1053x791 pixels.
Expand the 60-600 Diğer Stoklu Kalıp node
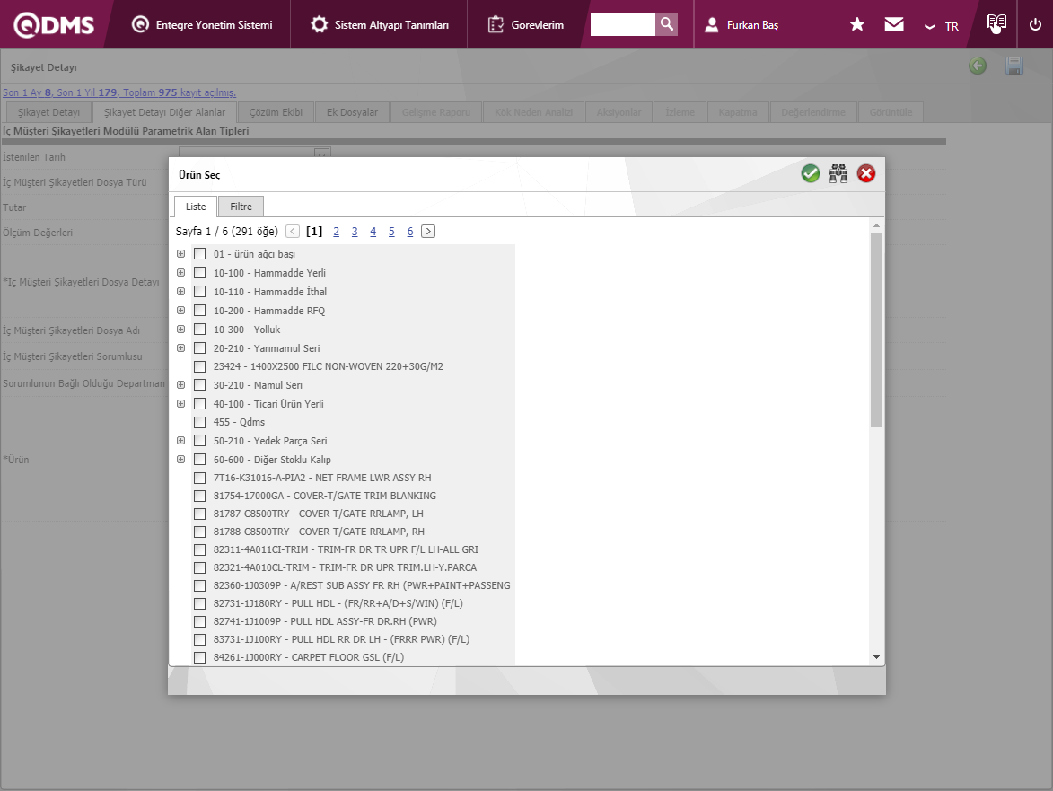point(181,460)
